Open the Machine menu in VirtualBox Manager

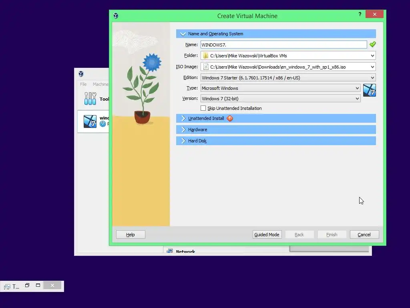[100, 84]
